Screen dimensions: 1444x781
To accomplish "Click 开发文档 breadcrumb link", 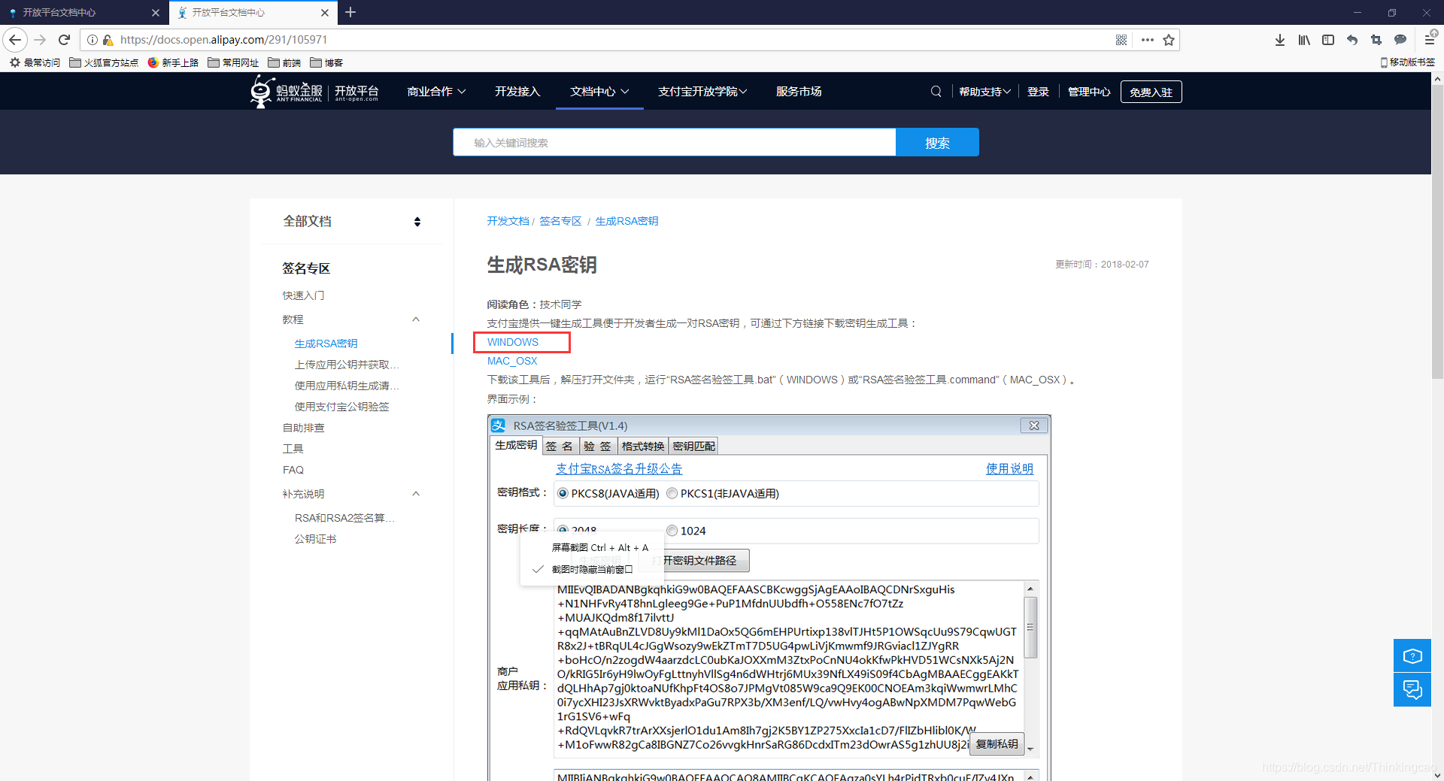I will [508, 221].
